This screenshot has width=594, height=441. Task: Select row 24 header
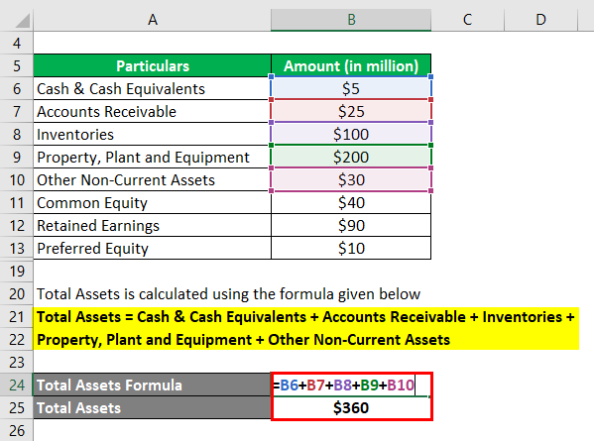tap(16, 385)
